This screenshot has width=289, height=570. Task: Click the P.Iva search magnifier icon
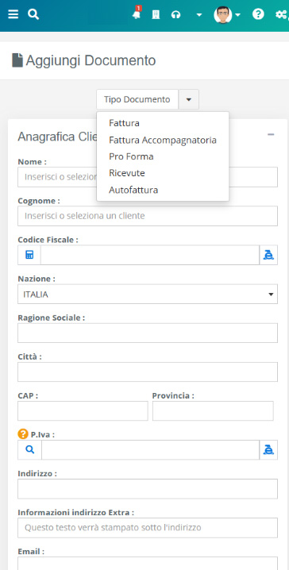tap(30, 449)
